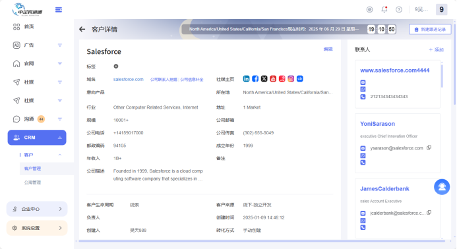Image resolution: width=457 pixels, height=249 pixels.
Task: Click the company description starting Founded in 1999
Action: tap(158, 175)
